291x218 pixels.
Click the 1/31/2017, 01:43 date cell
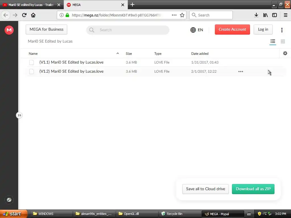(205, 62)
